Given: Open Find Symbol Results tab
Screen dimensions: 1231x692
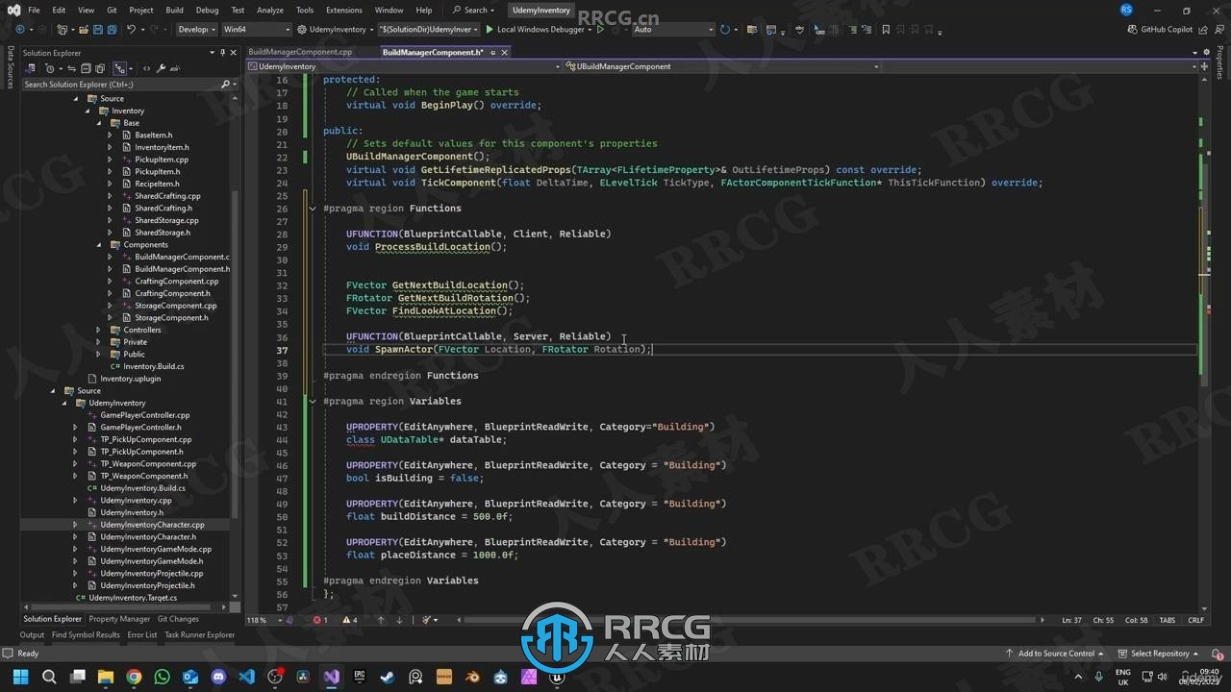Looking at the screenshot, I should click(86, 634).
